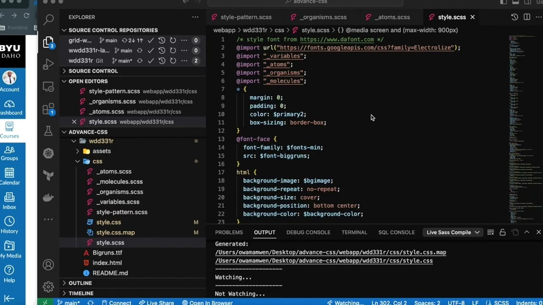543x305 pixels.
Task: Open Extensions view in activity bar
Action: tap(48, 109)
